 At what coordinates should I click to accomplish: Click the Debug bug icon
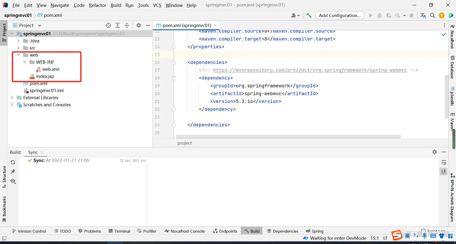click(x=380, y=15)
